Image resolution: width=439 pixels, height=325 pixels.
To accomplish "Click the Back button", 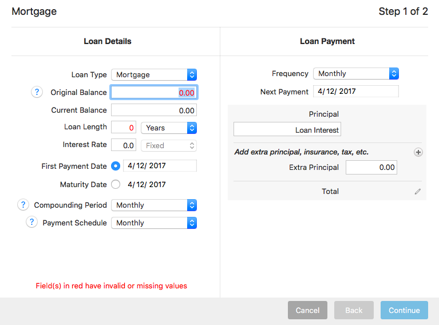I will click(x=354, y=310).
